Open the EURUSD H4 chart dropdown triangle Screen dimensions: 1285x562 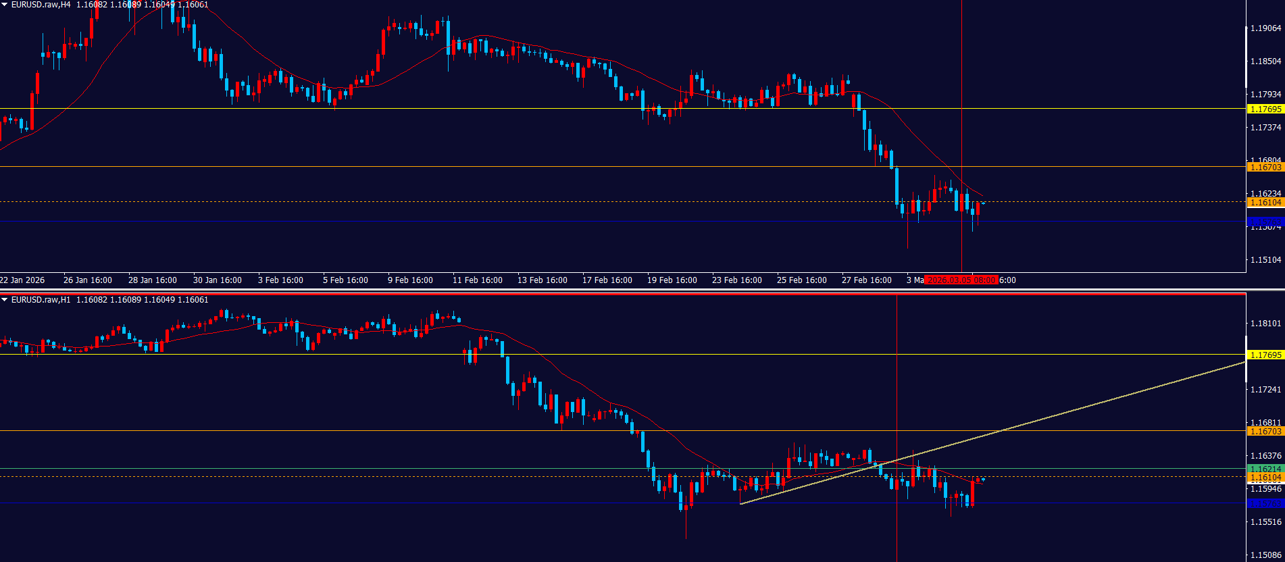tap(5, 5)
